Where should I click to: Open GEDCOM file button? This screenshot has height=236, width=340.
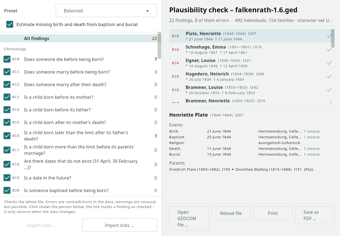189,218
